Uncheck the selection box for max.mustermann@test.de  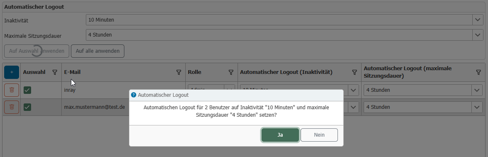(x=27, y=107)
